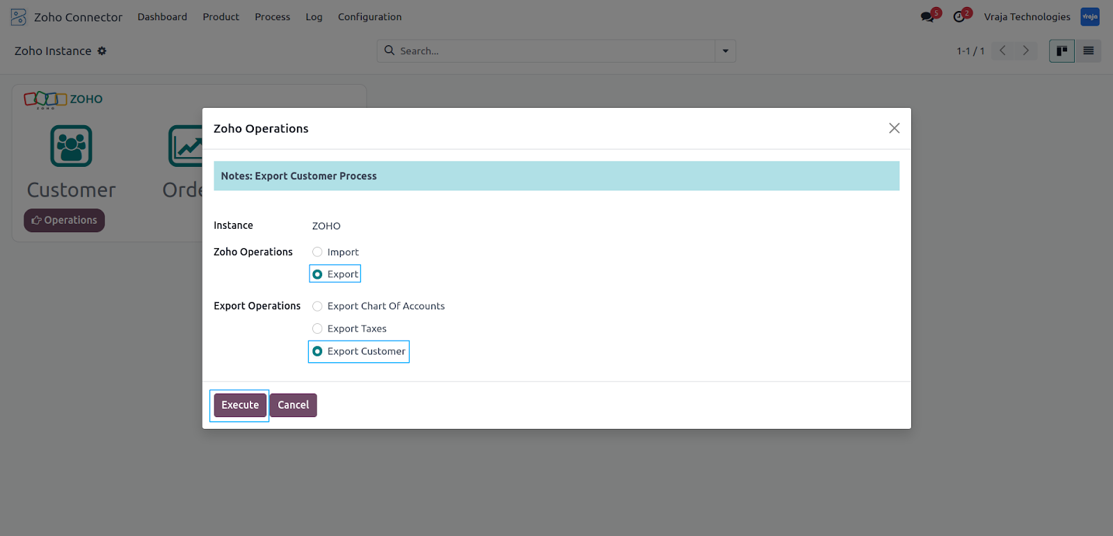Go to next record page arrow
The height and width of the screenshot is (536, 1113).
click(x=1025, y=51)
